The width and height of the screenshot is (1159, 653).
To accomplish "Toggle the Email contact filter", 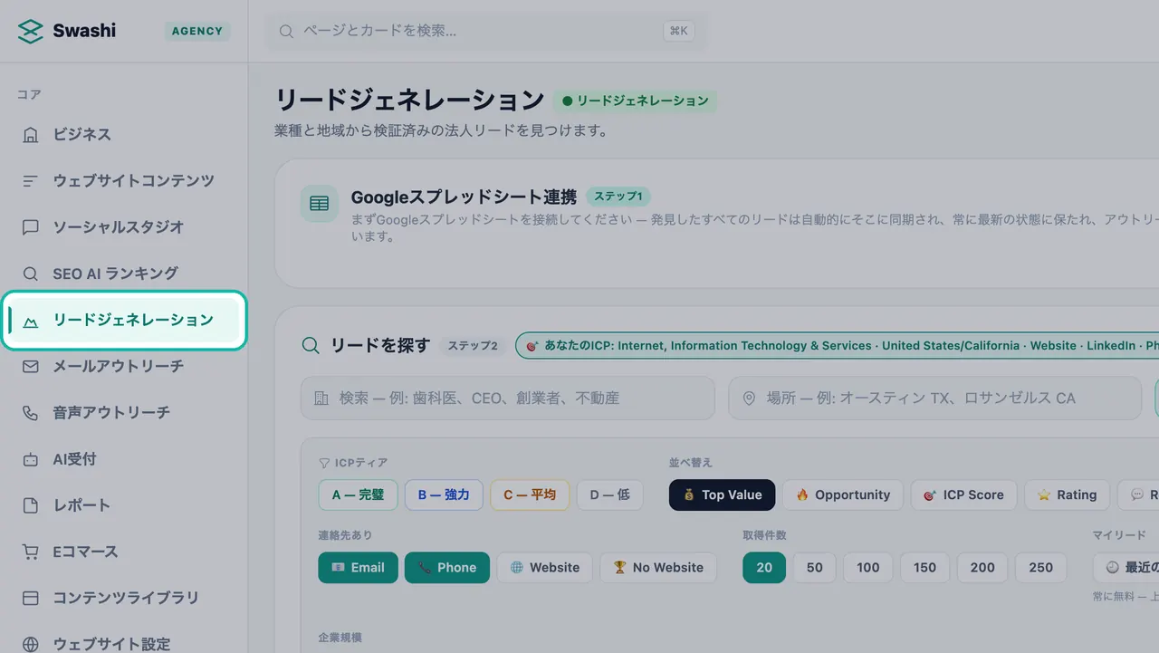I will 358,568.
